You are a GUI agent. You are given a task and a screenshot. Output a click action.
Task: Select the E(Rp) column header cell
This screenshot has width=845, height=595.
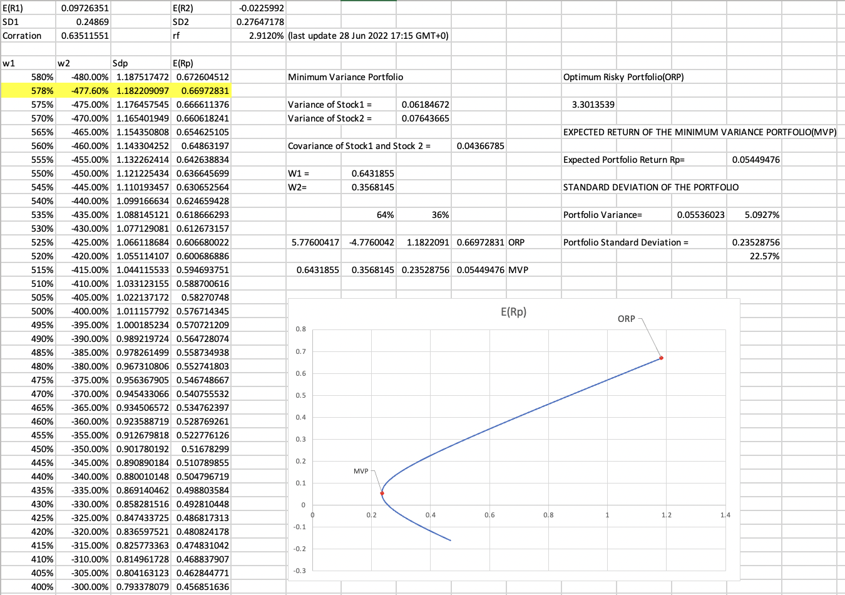point(200,63)
